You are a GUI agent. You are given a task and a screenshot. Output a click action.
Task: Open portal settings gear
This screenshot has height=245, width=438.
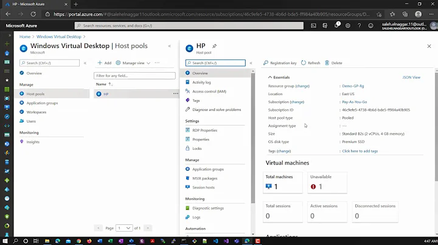click(x=348, y=25)
